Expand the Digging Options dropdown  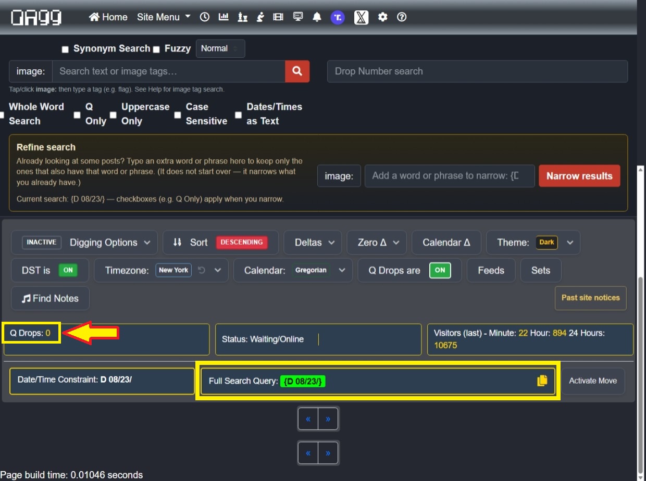[x=84, y=243]
